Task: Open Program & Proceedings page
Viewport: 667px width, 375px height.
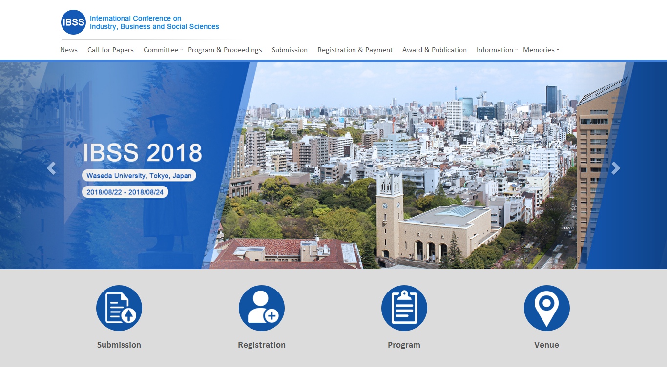Action: [225, 50]
